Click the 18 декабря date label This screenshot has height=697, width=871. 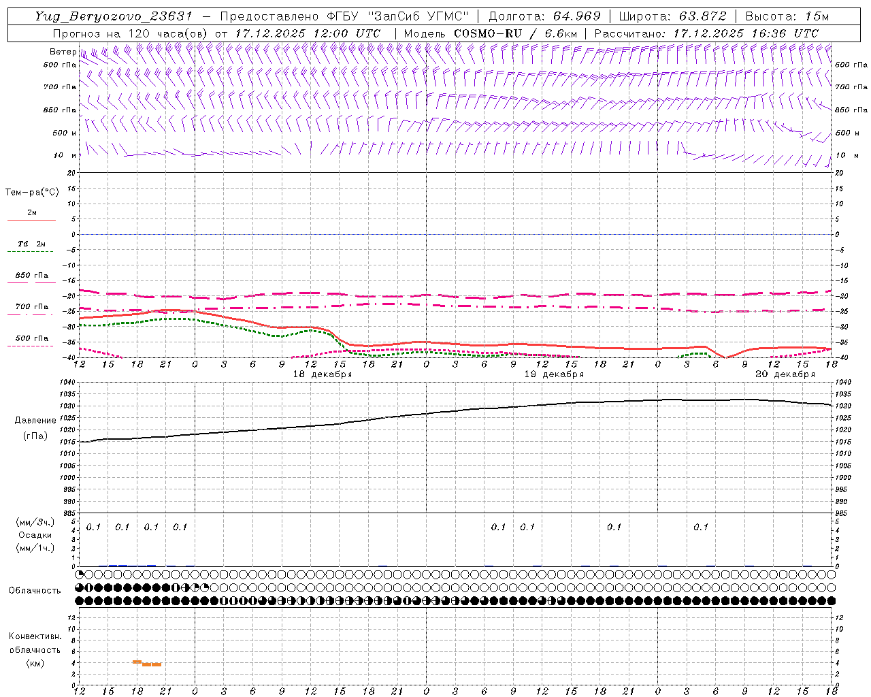322,374
